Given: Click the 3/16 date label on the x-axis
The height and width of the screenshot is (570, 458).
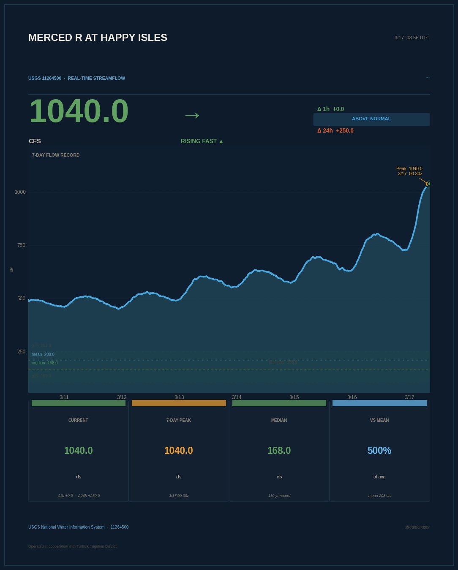Looking at the screenshot, I should 352,397.
